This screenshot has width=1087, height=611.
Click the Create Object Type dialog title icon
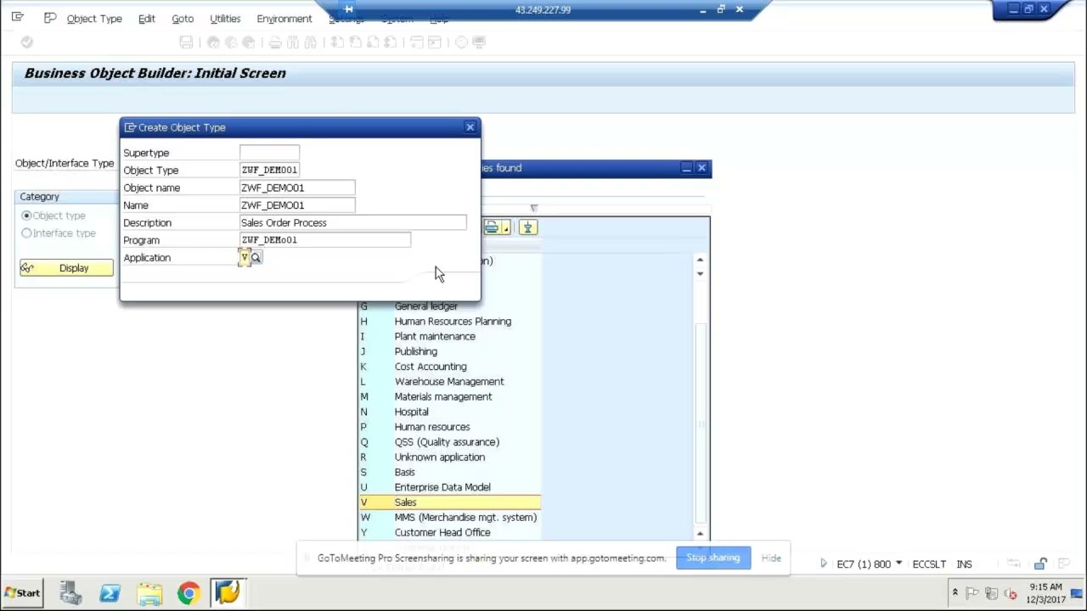point(130,127)
